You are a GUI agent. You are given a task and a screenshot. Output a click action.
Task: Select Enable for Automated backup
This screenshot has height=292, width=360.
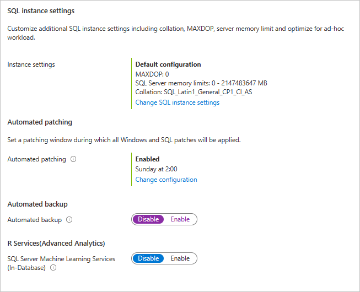pos(180,219)
